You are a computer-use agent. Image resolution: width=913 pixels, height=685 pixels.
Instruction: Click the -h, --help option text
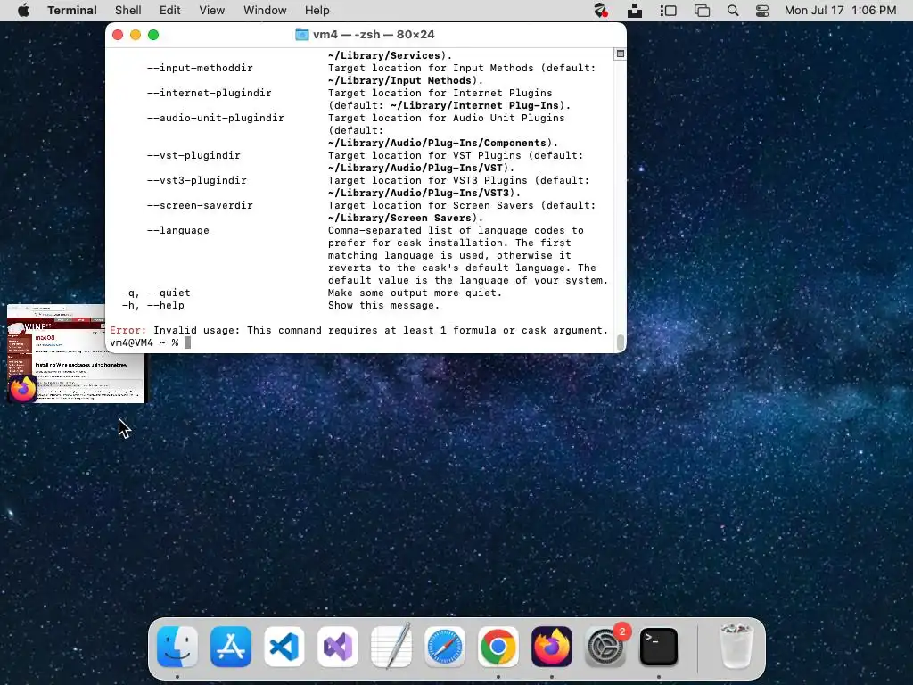[x=153, y=305]
